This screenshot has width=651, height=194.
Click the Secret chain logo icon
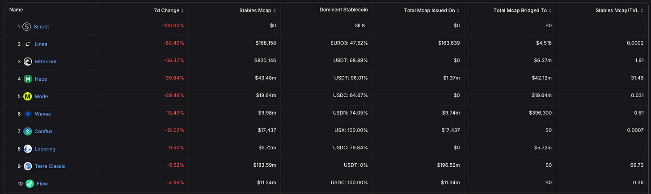point(26,27)
